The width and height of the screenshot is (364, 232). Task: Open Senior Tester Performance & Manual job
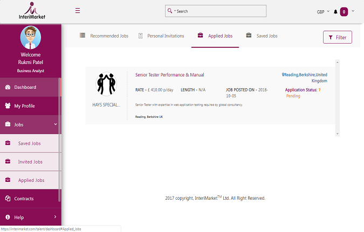click(169, 75)
